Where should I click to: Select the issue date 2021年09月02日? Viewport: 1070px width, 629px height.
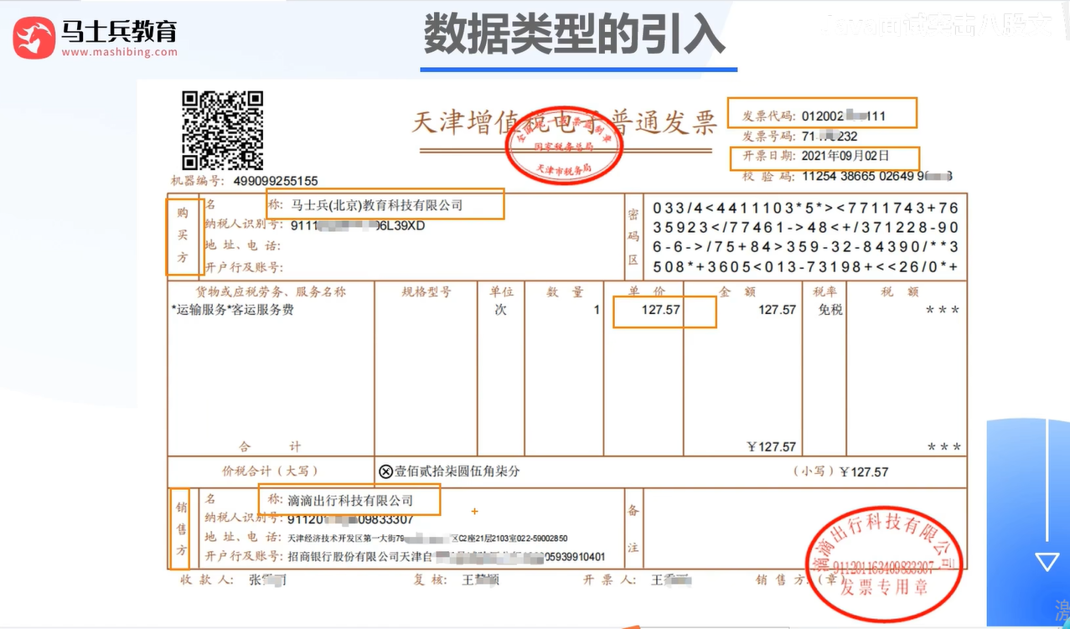tap(845, 156)
